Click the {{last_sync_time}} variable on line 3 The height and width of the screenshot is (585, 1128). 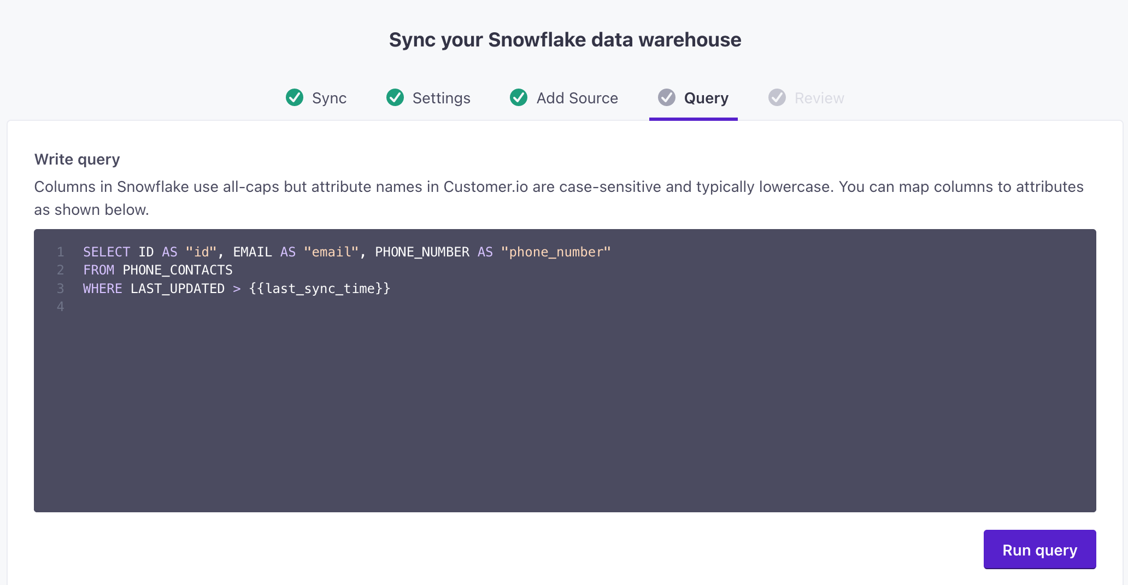click(320, 289)
